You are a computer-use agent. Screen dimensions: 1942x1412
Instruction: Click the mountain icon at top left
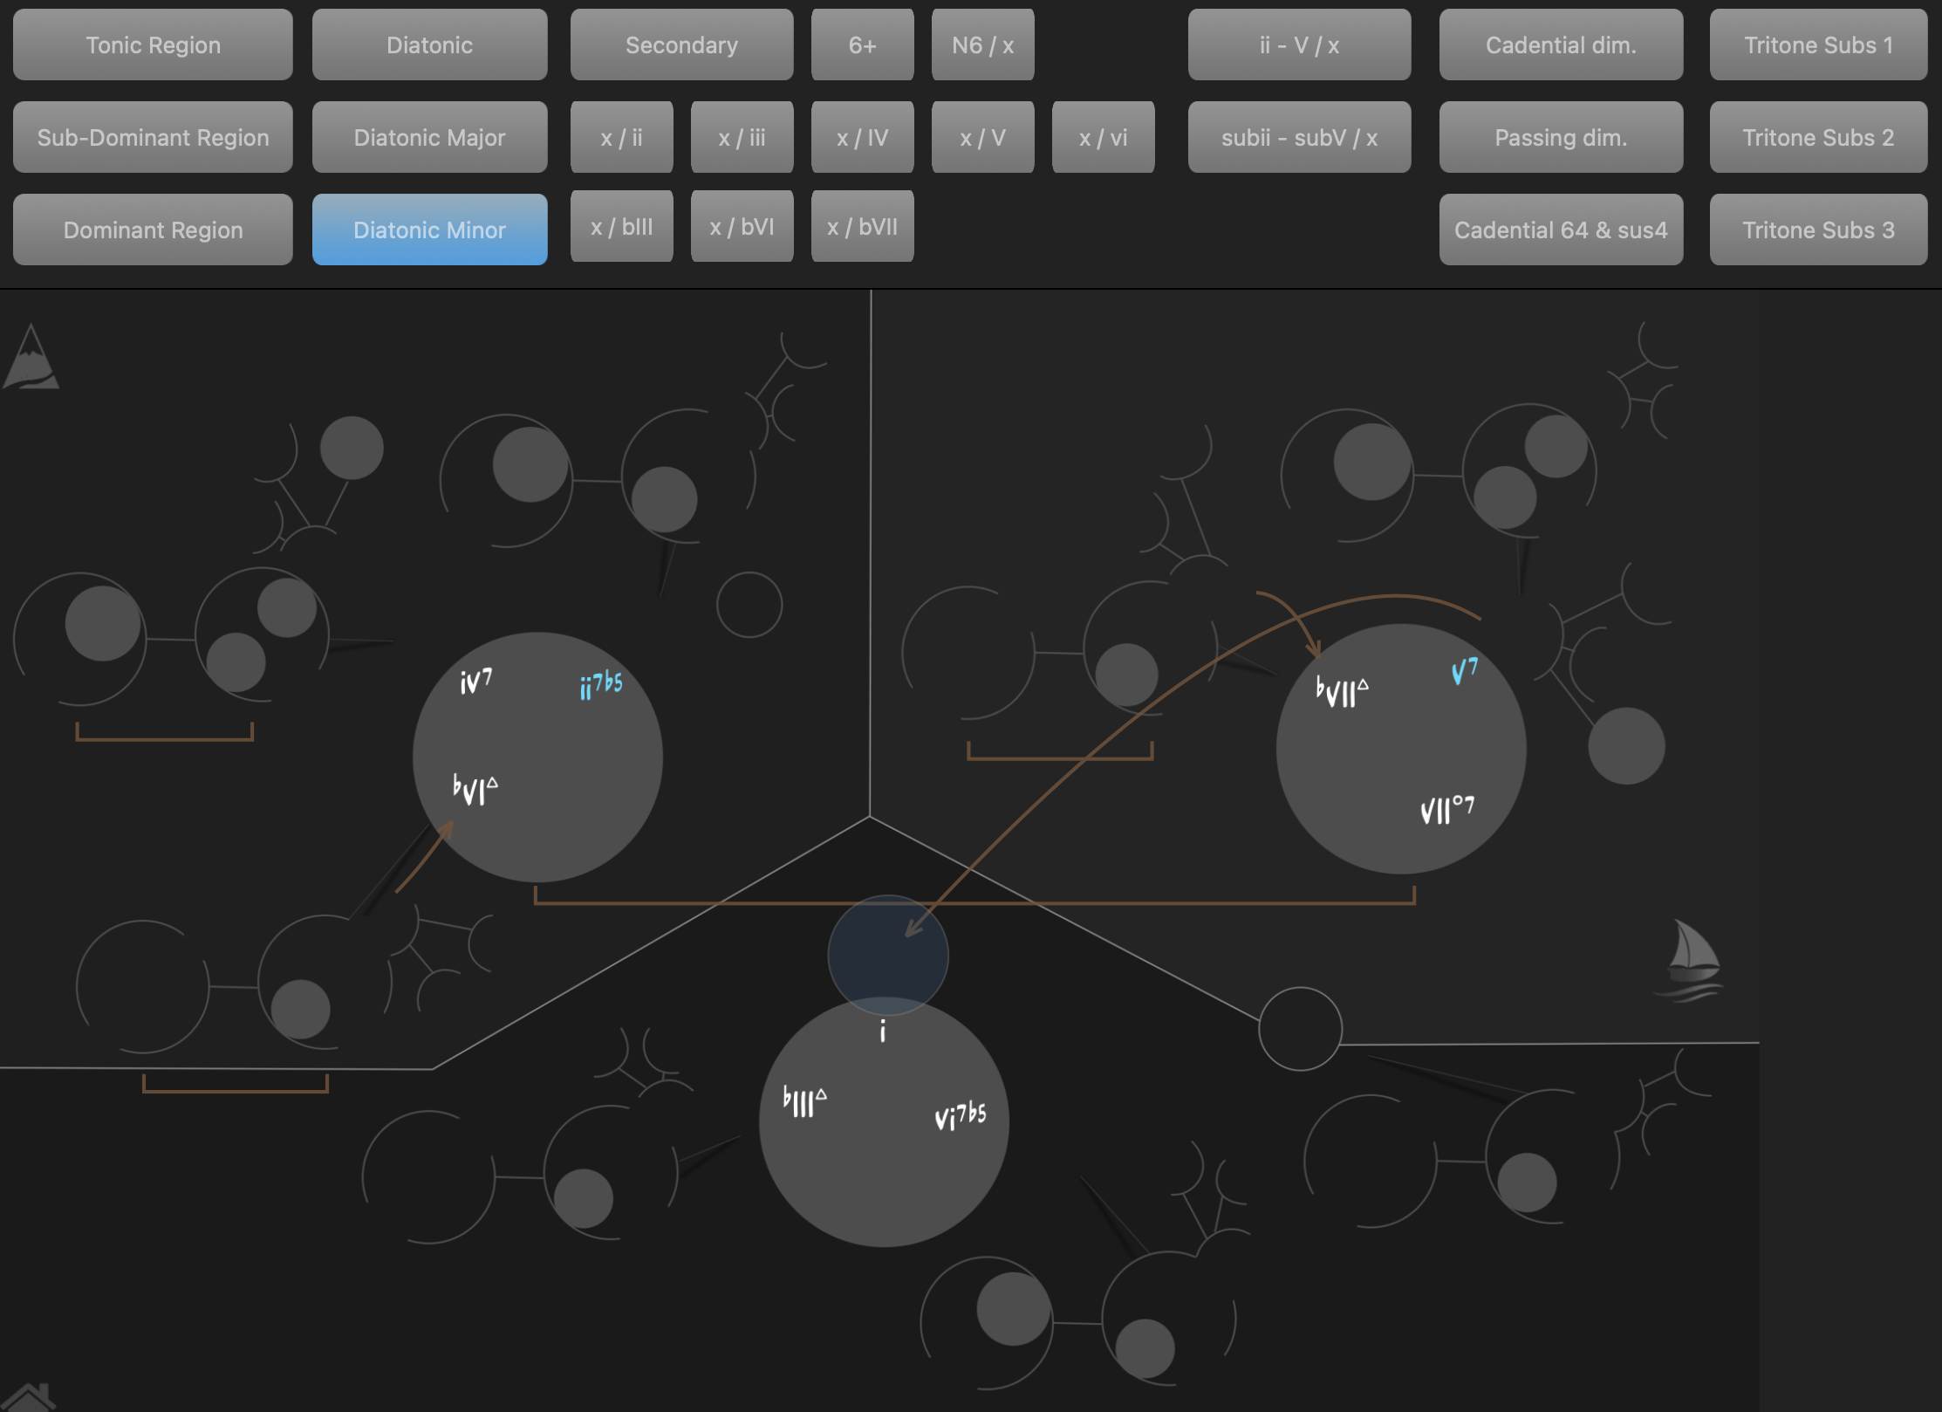tap(31, 360)
